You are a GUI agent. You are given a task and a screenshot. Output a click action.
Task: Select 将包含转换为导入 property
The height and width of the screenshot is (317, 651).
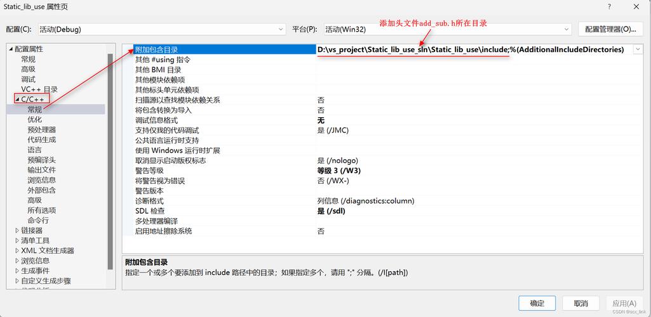(163, 110)
